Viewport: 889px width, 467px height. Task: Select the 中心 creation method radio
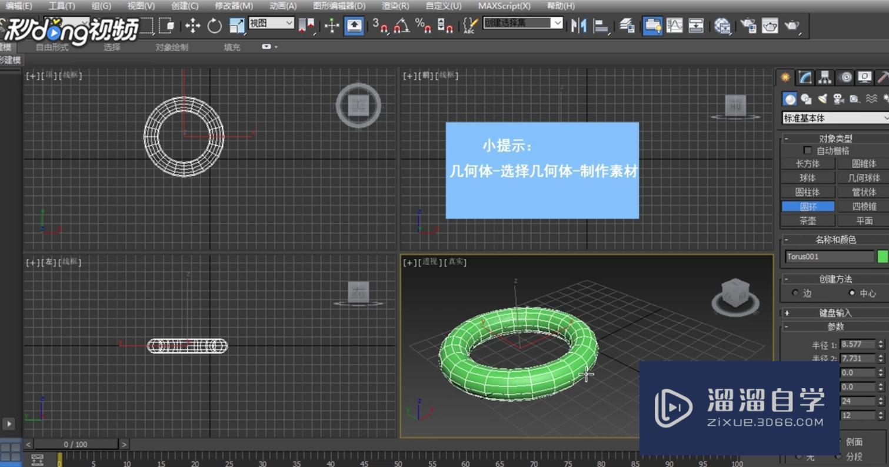point(851,293)
